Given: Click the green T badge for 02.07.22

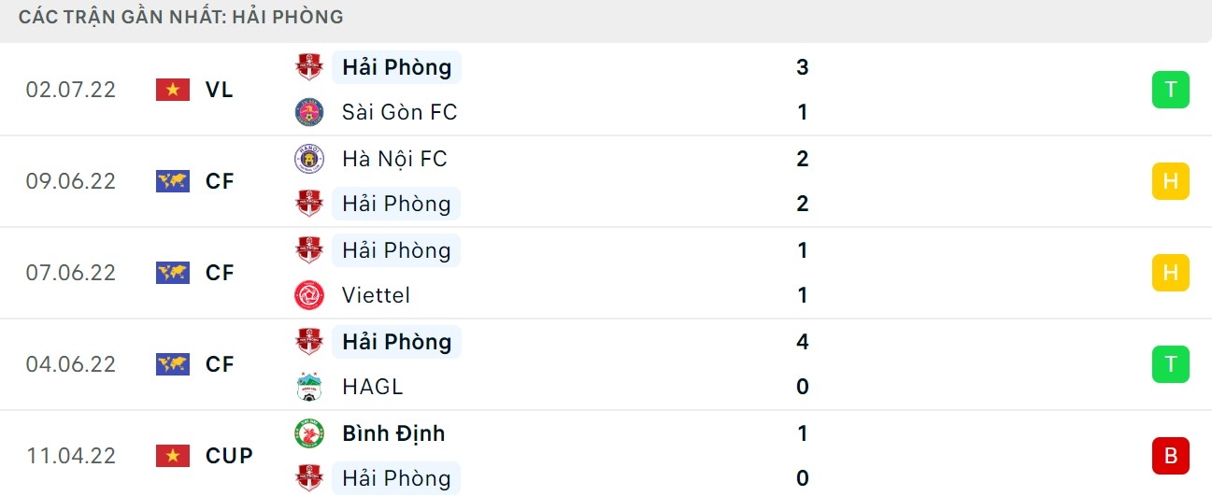Looking at the screenshot, I should tap(1170, 91).
